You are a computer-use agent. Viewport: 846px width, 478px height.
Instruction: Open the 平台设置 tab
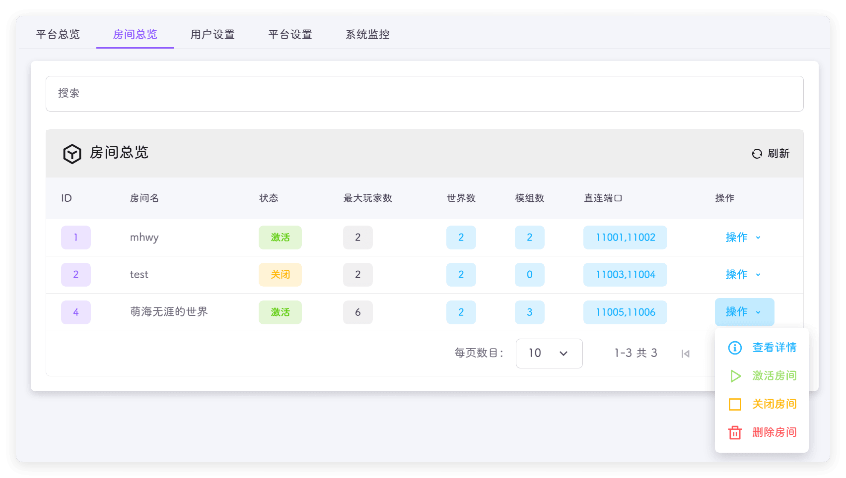click(x=290, y=34)
